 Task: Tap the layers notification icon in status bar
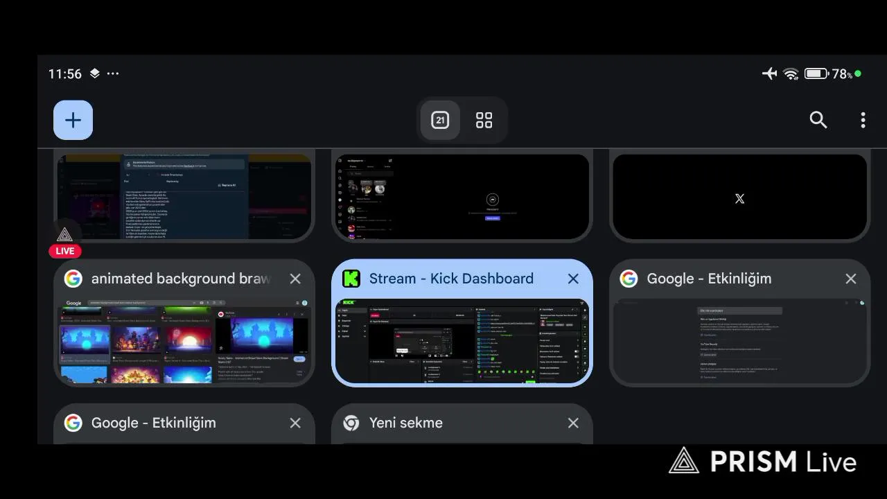[x=95, y=73]
